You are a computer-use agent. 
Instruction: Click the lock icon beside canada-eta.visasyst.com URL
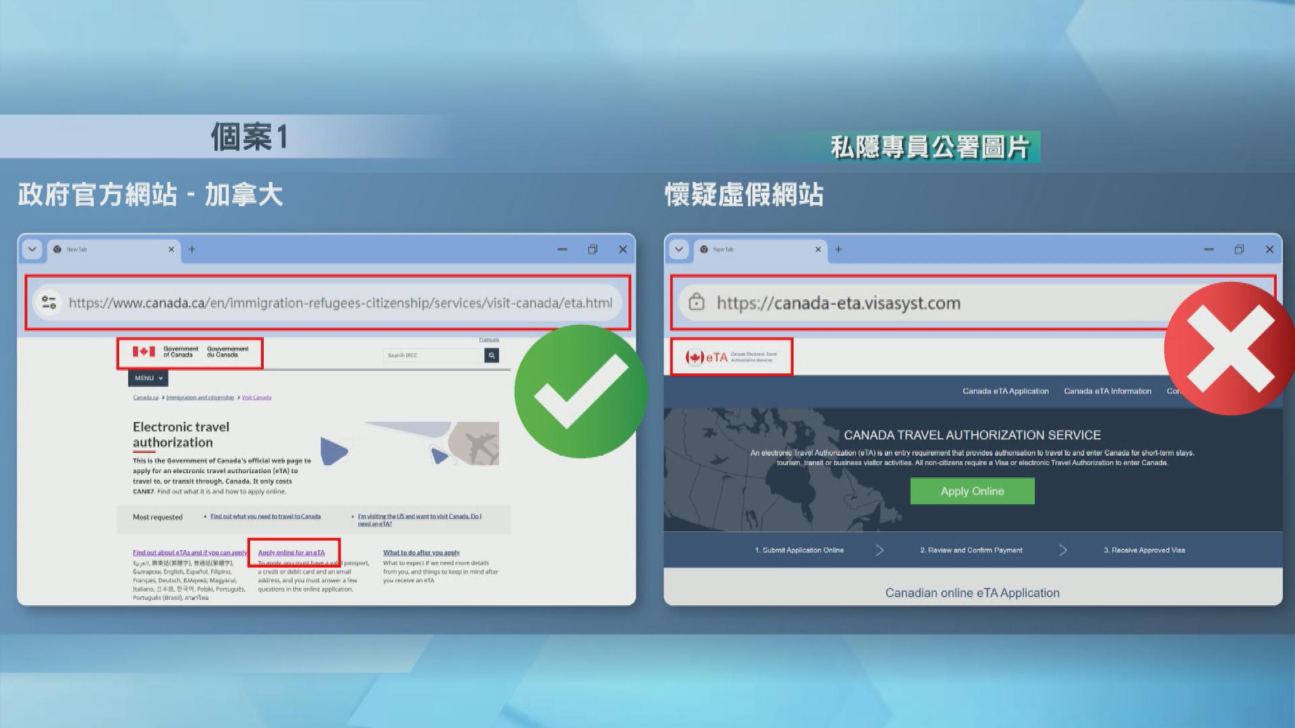[696, 303]
